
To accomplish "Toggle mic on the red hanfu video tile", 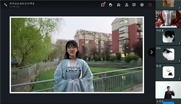I will [179, 26].
